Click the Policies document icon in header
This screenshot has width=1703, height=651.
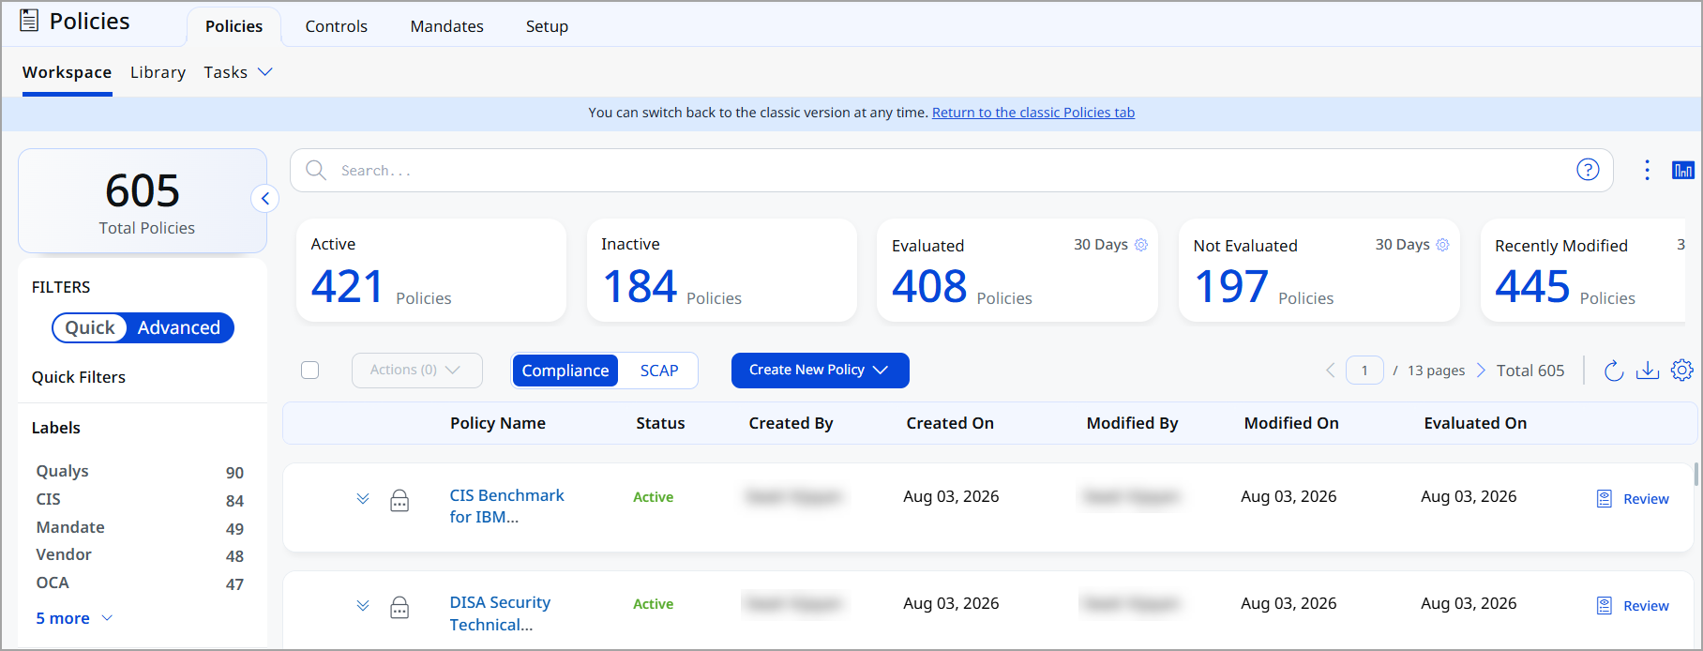(29, 21)
